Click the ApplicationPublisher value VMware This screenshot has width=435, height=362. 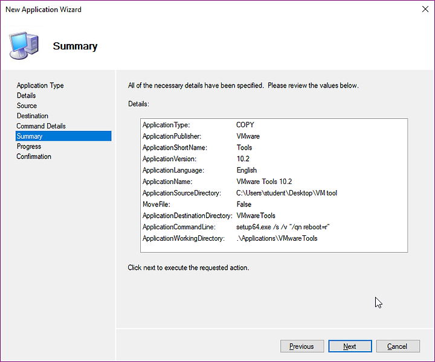point(248,136)
